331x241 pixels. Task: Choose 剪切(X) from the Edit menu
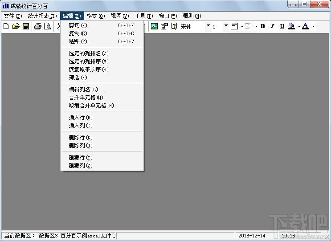click(102, 25)
